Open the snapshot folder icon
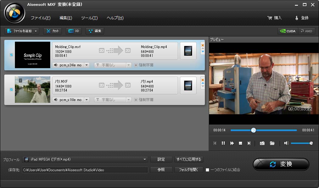 click(x=272, y=143)
